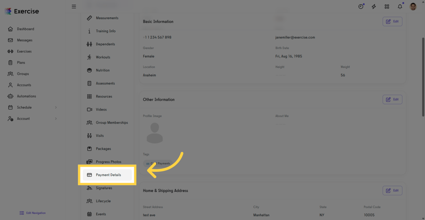Expand the Account menu chevron
Image resolution: width=425 pixels, height=220 pixels.
(56, 118)
